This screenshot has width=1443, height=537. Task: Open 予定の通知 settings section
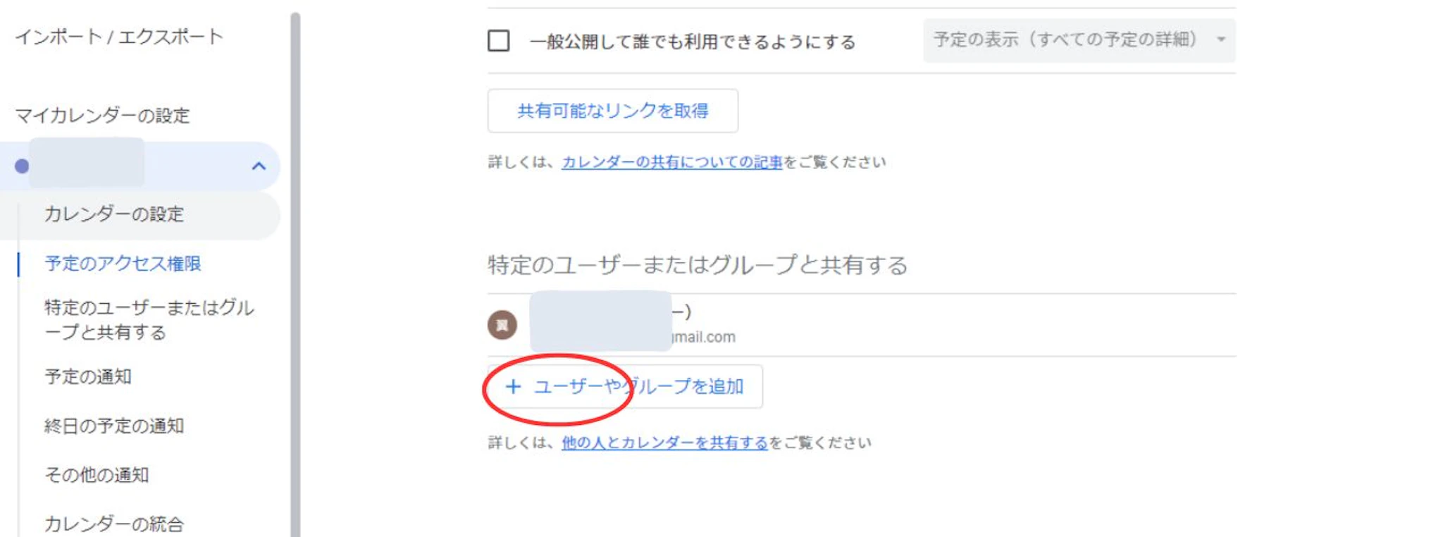coord(88,376)
